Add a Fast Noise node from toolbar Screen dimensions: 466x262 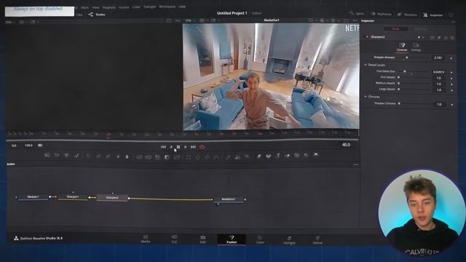(x=57, y=155)
